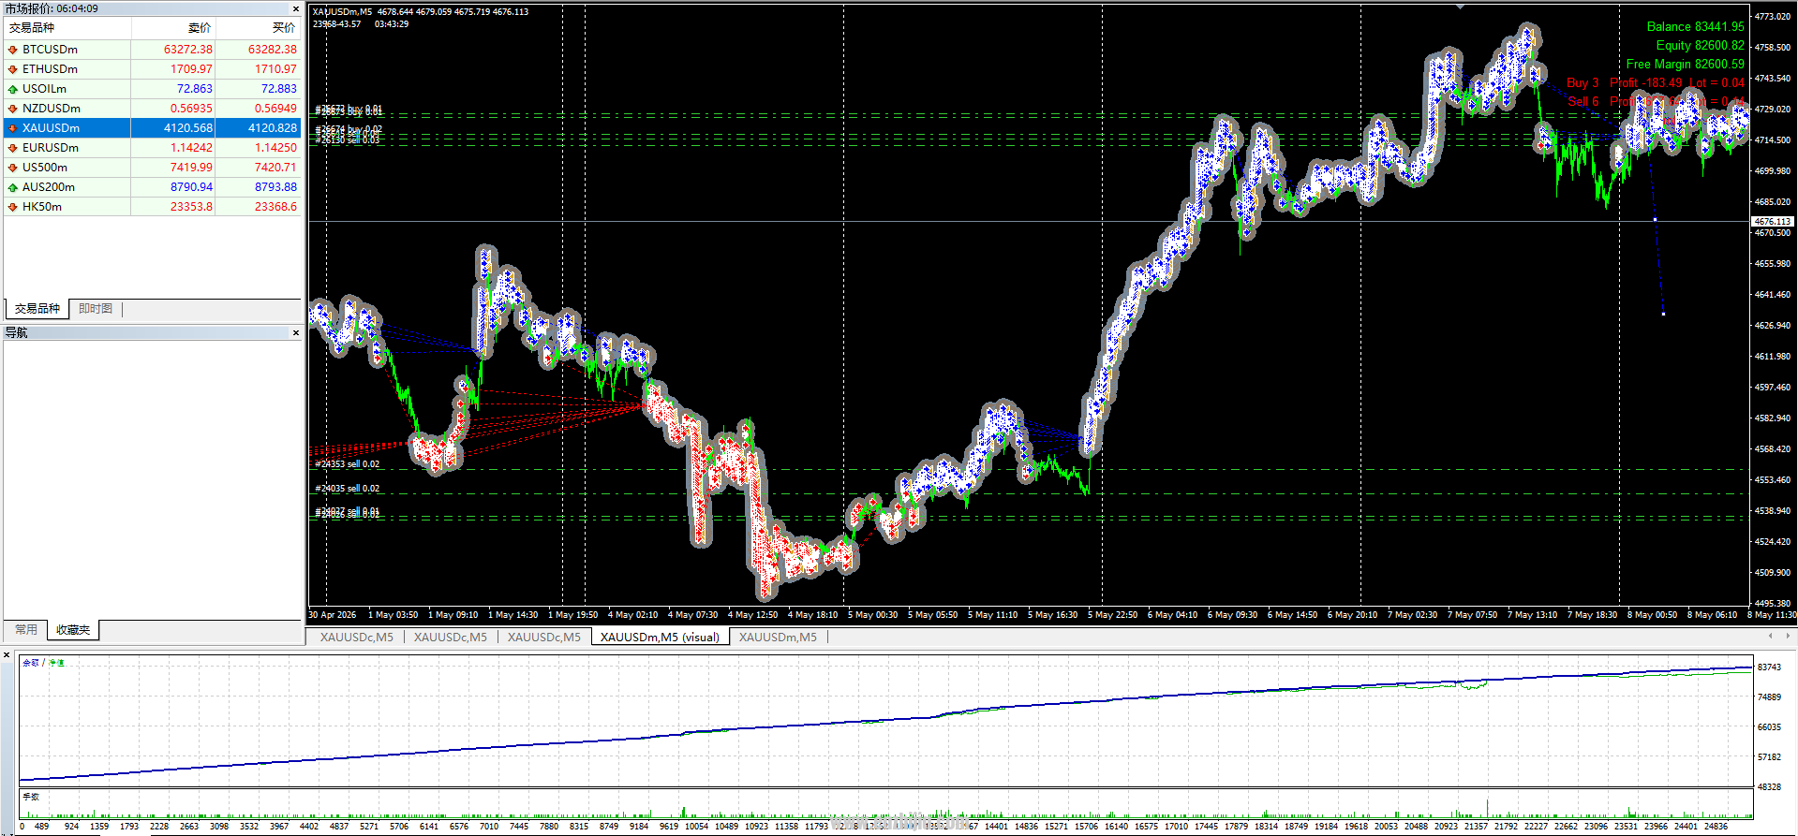Sort by 买价 column header

259,28
